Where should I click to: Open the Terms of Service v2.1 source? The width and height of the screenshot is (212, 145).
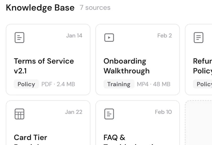pos(44,66)
